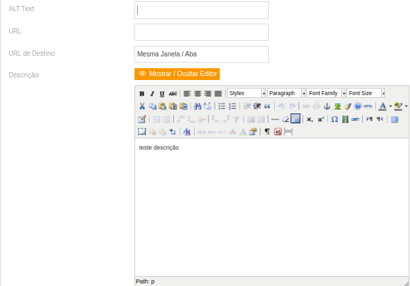Screen dimensions: 410x286
Task: Open Insert/Edit Attributes icon
Action: coord(253,132)
